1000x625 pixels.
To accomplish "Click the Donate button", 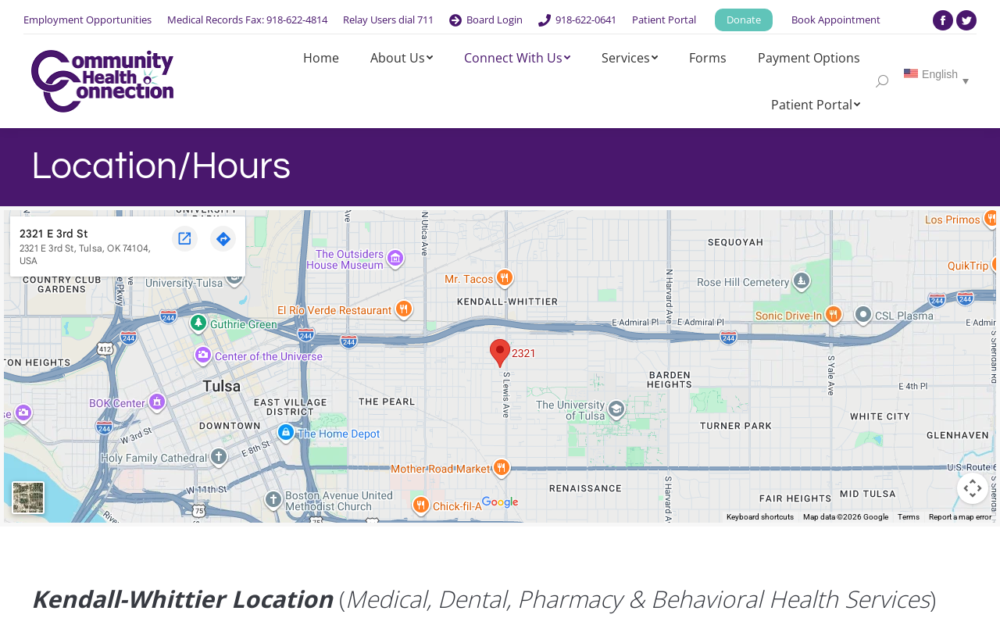I will pyautogui.click(x=744, y=20).
